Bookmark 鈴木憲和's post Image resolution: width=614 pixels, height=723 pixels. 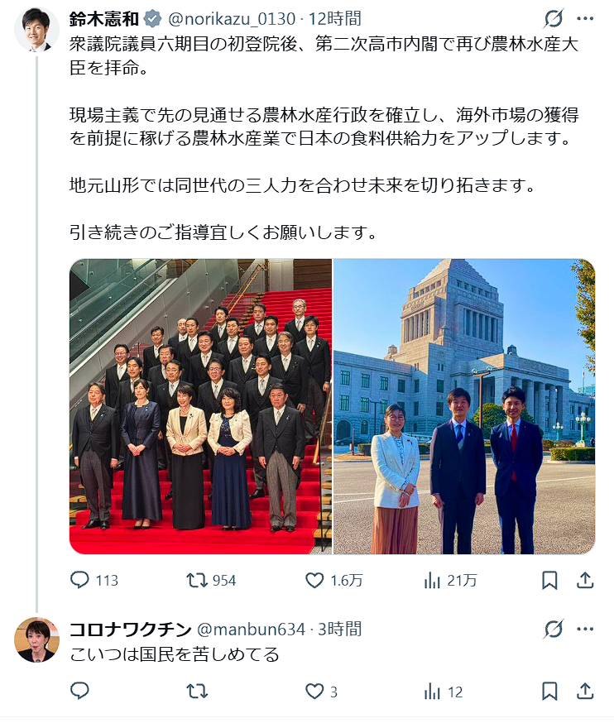[x=549, y=580]
